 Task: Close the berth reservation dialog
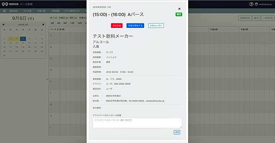point(179,9)
